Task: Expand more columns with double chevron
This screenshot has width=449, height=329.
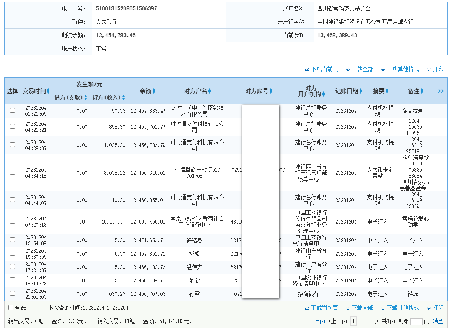Action: point(441,91)
